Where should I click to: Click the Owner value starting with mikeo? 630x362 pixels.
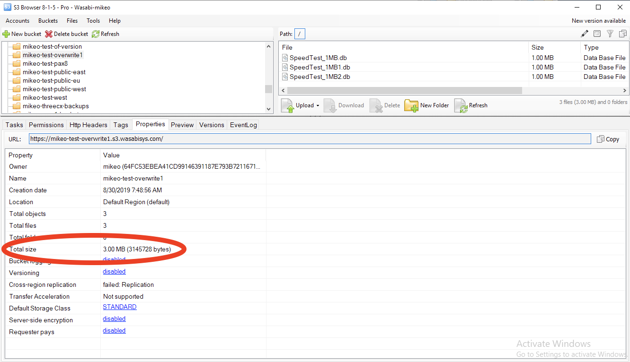click(x=182, y=166)
